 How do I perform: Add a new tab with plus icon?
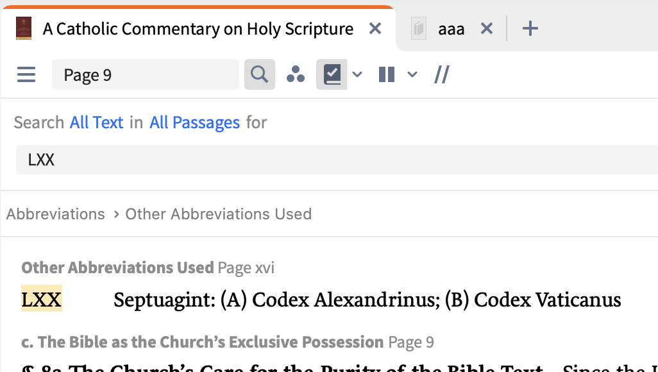click(530, 29)
